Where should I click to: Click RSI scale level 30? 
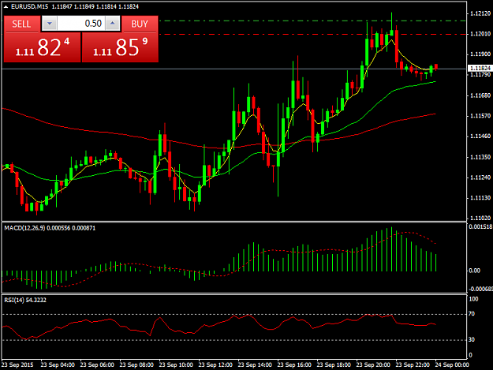(x=472, y=339)
